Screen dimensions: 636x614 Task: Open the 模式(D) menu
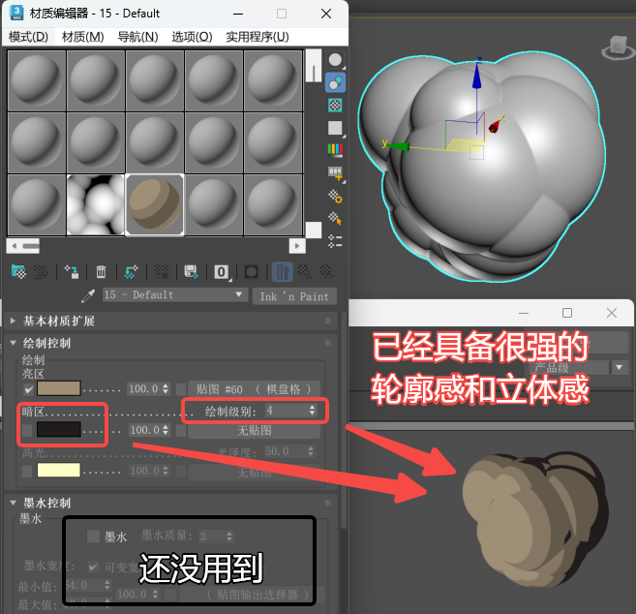click(28, 37)
